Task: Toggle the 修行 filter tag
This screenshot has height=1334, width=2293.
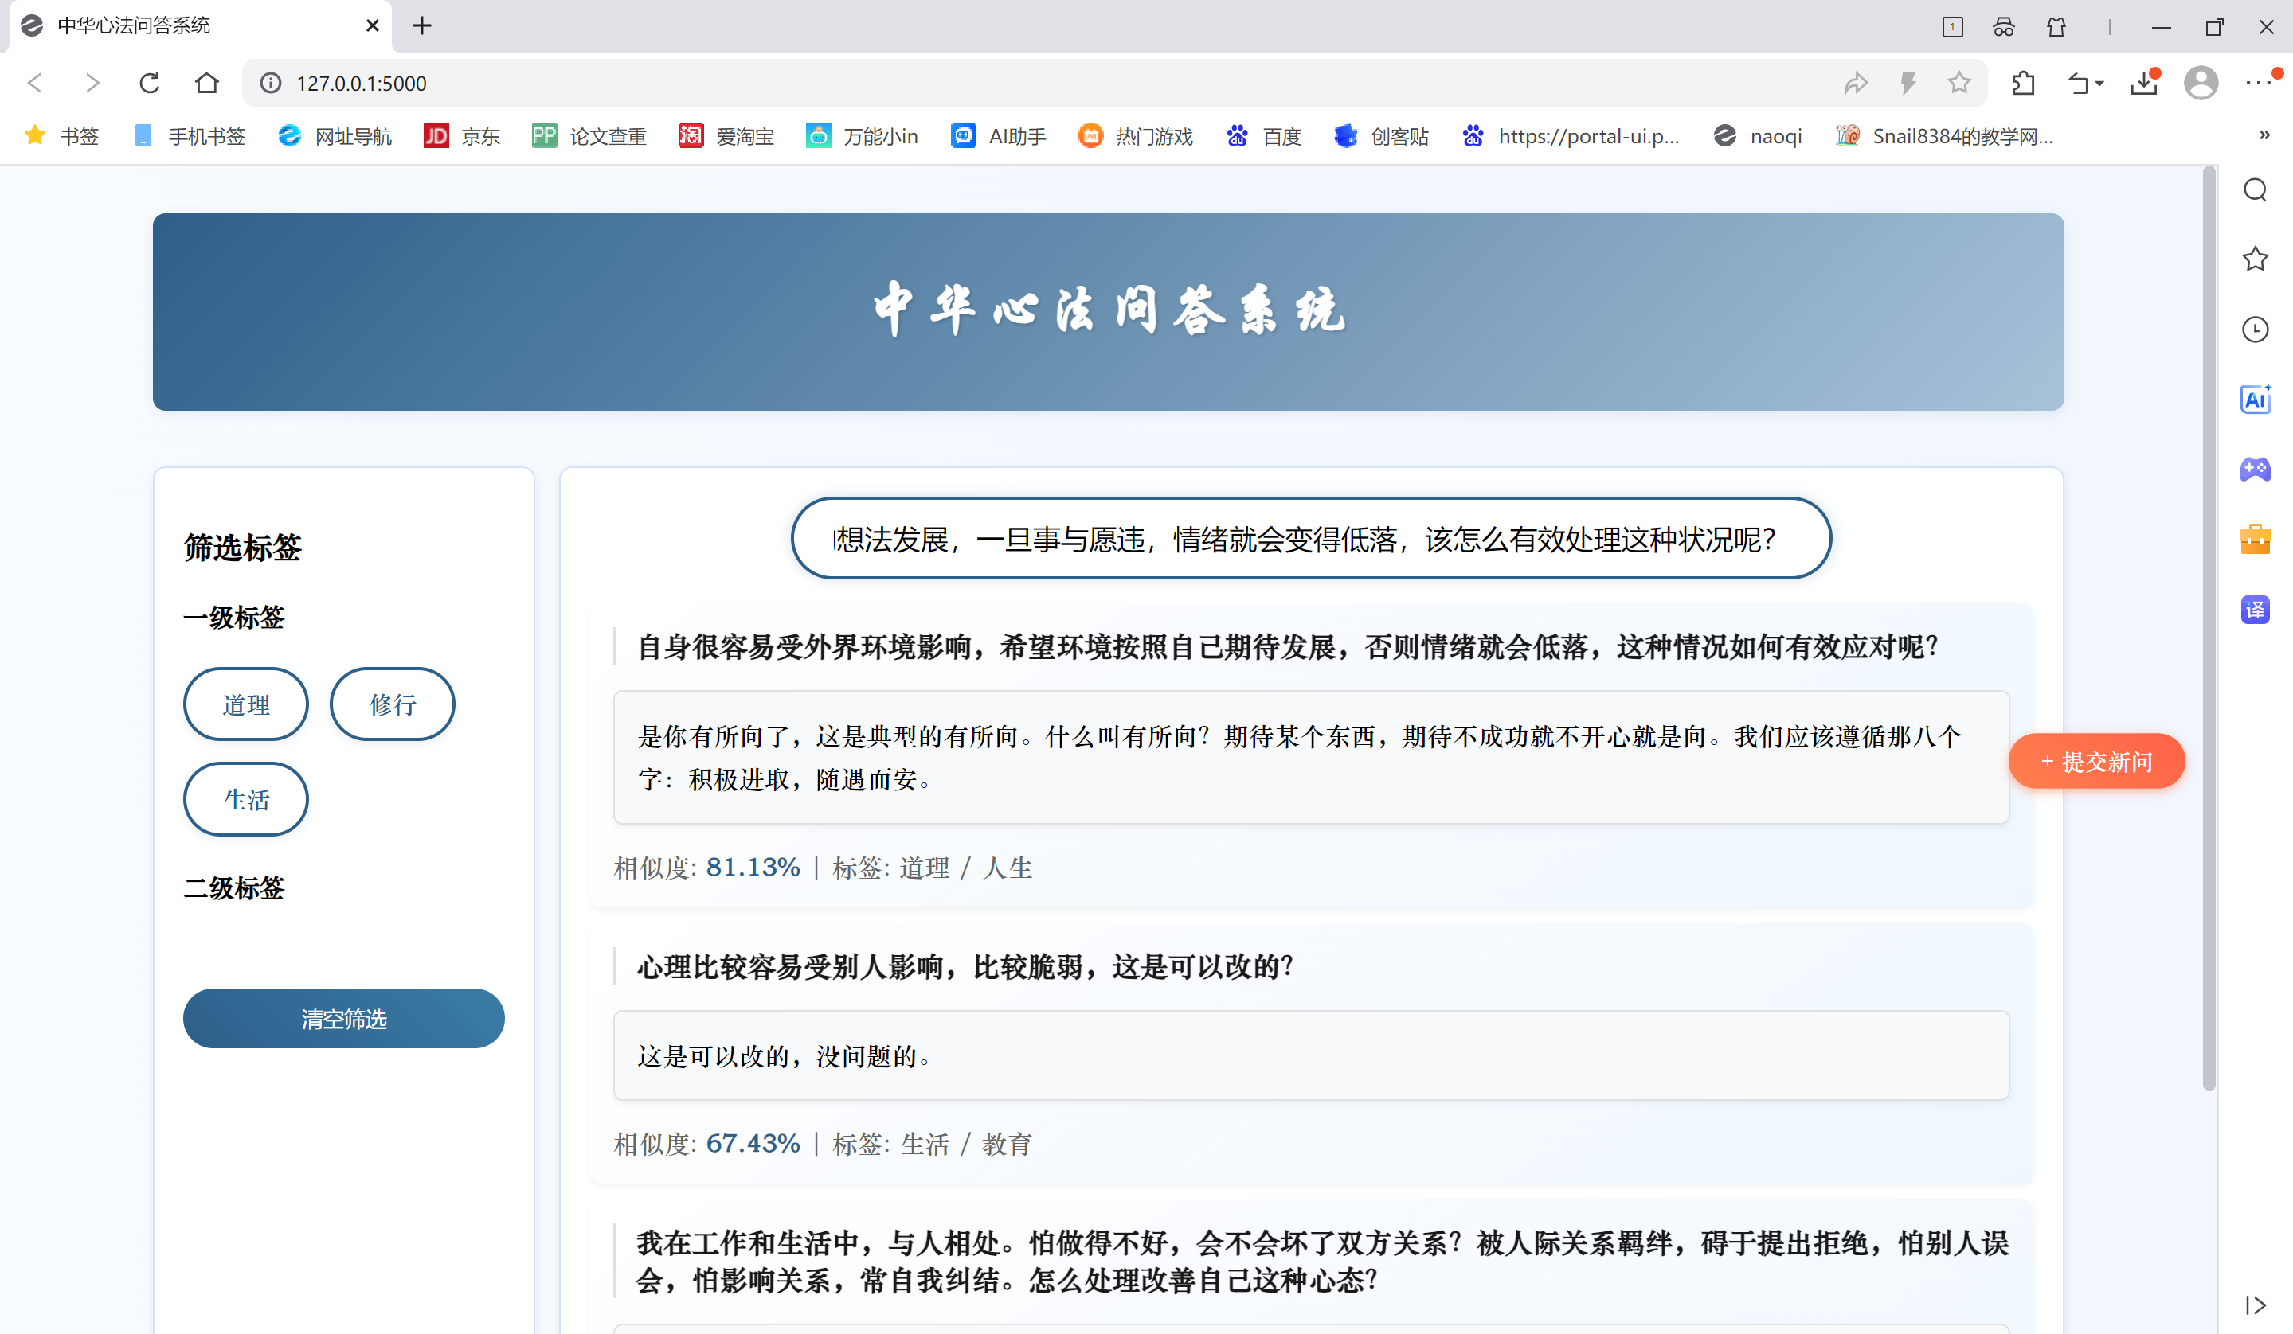Action: click(x=392, y=704)
